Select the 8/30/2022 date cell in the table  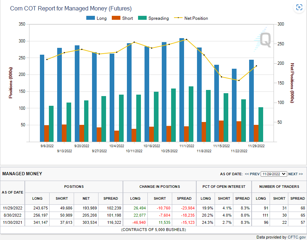[13, 215]
